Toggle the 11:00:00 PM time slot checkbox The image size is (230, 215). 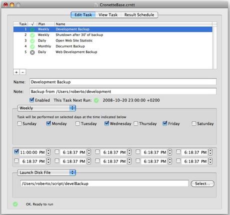click(16, 151)
